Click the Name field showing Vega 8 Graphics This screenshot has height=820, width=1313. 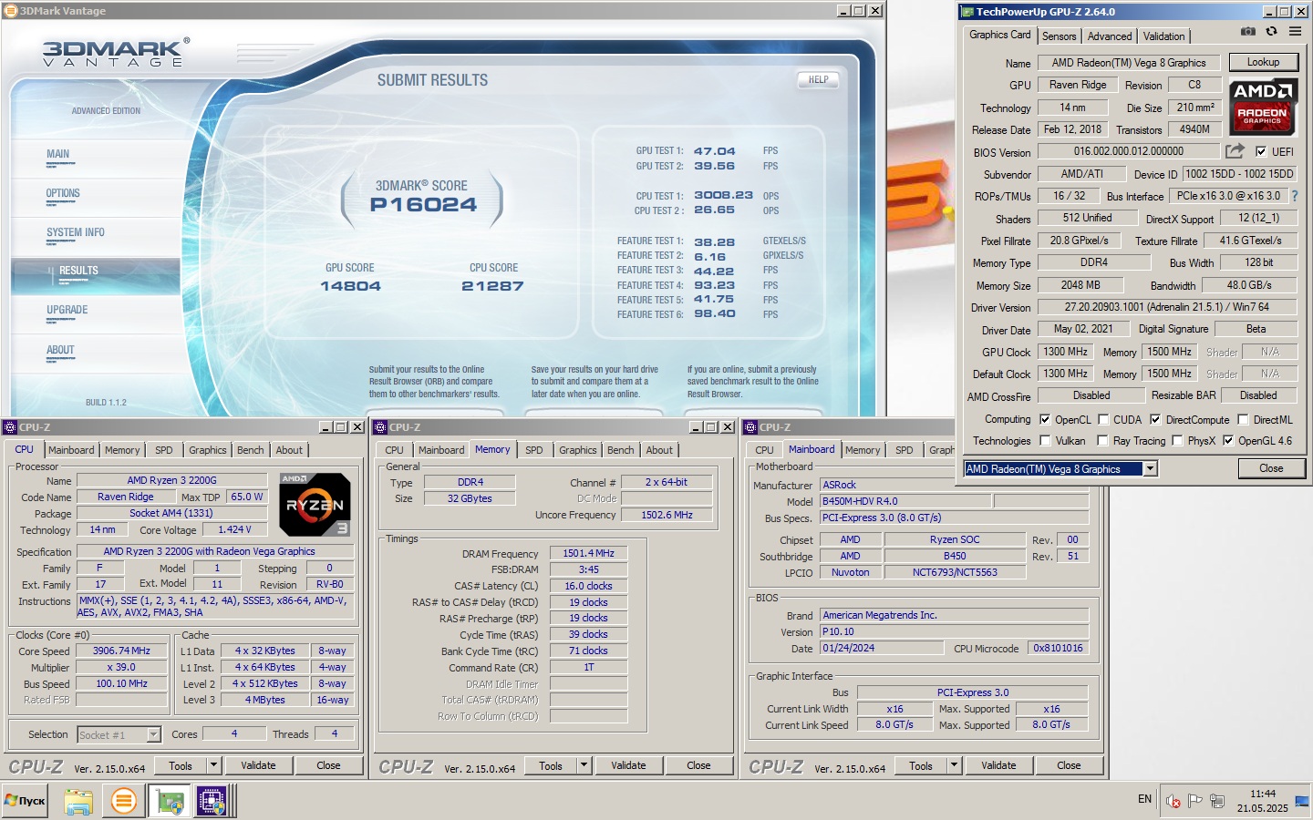coord(1129,63)
